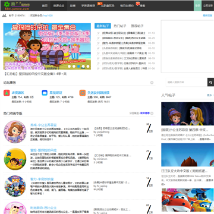Viewport: 214px width, 214px height.
Task: Click the orange feedback forum icon
Action: (83, 93)
